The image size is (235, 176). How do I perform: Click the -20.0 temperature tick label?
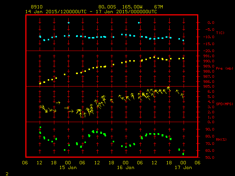[209, 51]
